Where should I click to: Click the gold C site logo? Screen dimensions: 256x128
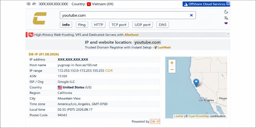pyautogui.click(x=40, y=18)
